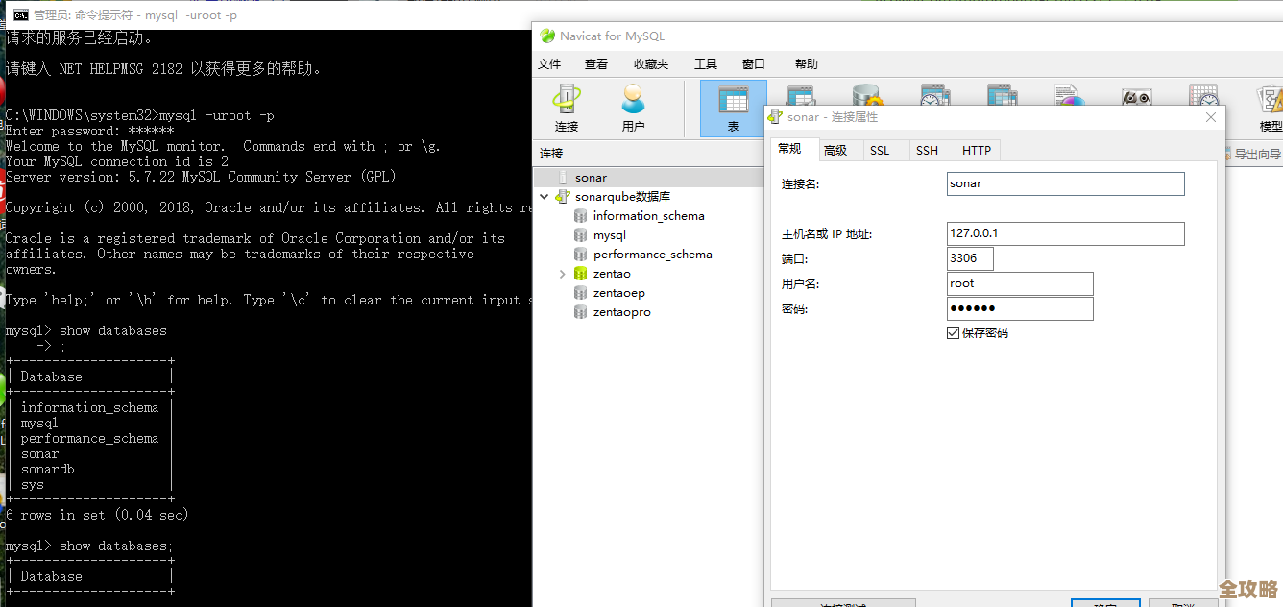The image size is (1283, 607).
Task: Open the 工具 (Tools) menu
Action: tap(706, 63)
